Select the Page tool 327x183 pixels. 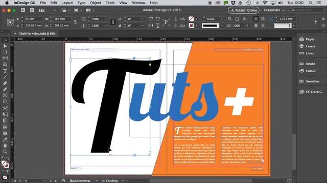click(x=5, y=52)
